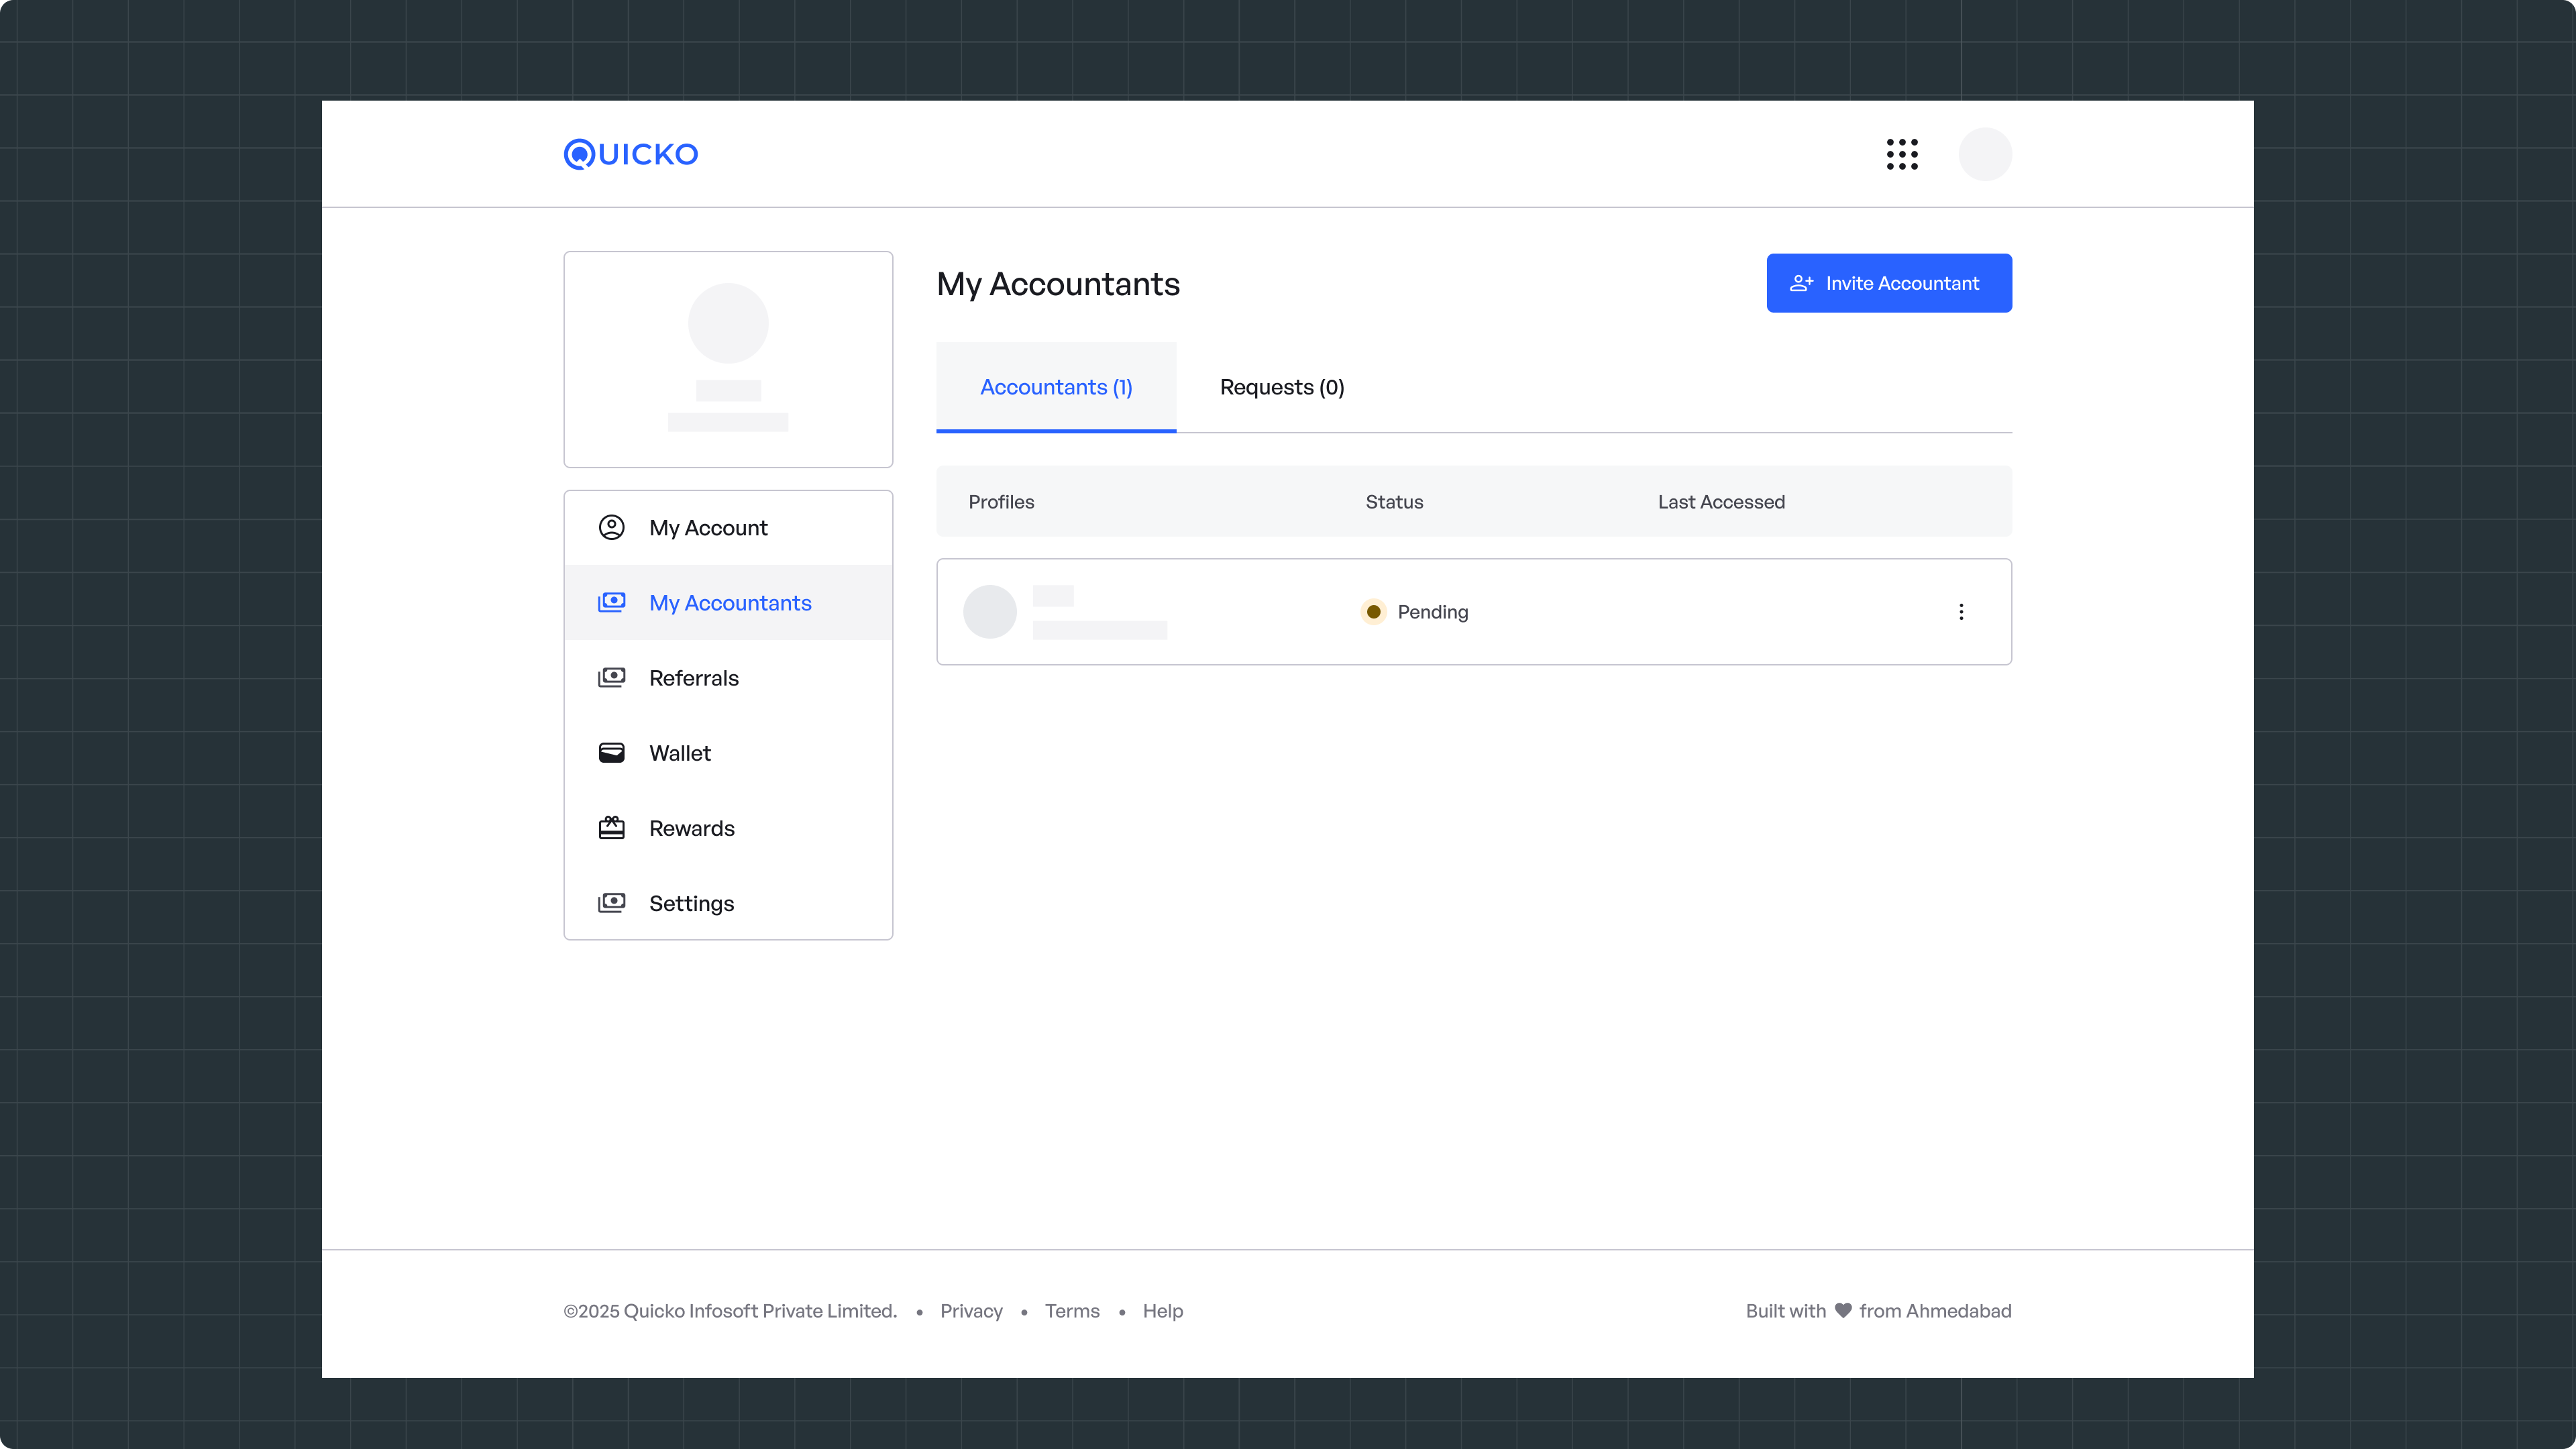The height and width of the screenshot is (1449, 2576).
Task: Click the Profiles column header
Action: pos(1001,501)
